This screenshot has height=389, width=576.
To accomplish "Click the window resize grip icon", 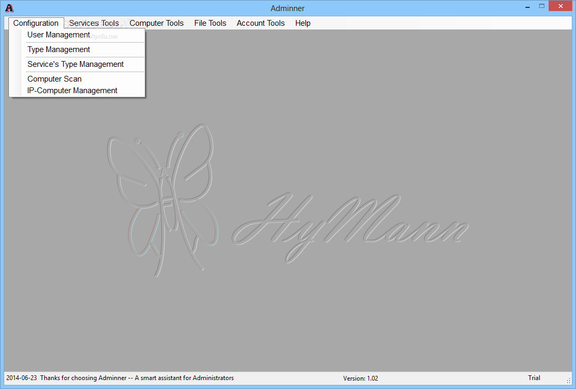I will pyautogui.click(x=569, y=381).
